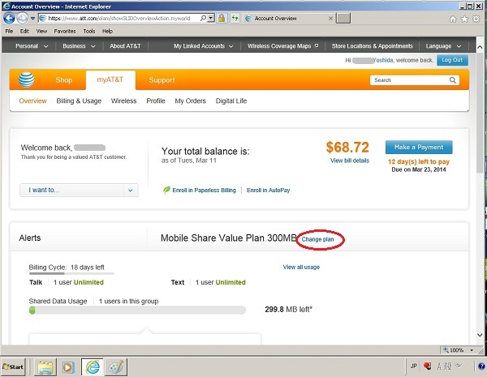Viewport: 487px width, 377px height.
Task: Click the page scroll up arrow
Action: (x=480, y=47)
